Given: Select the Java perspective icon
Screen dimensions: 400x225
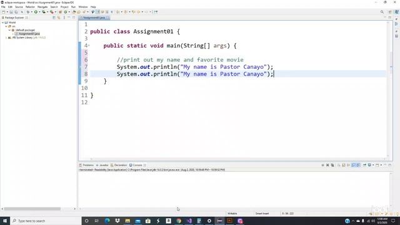Looking at the screenshot, I should tap(397, 12).
